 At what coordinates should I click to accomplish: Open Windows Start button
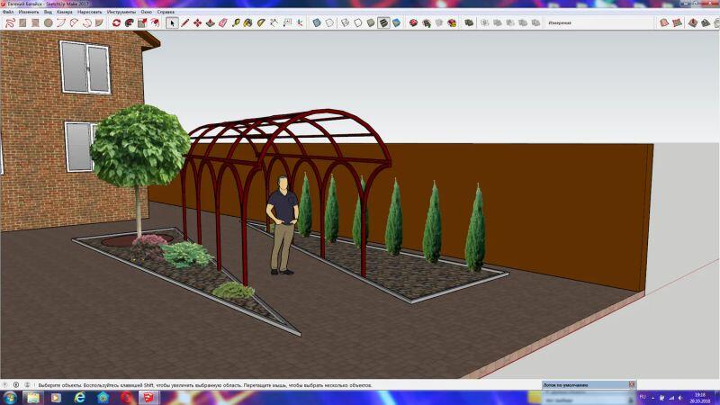point(10,396)
